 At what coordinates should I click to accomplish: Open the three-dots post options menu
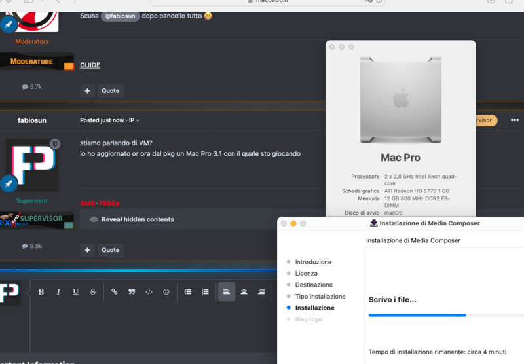pos(514,120)
